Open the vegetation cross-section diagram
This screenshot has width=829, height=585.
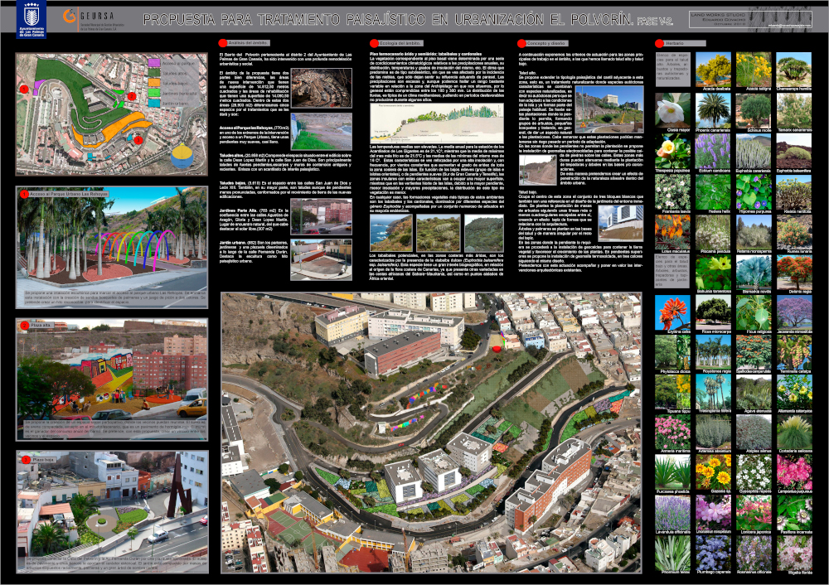click(x=437, y=123)
